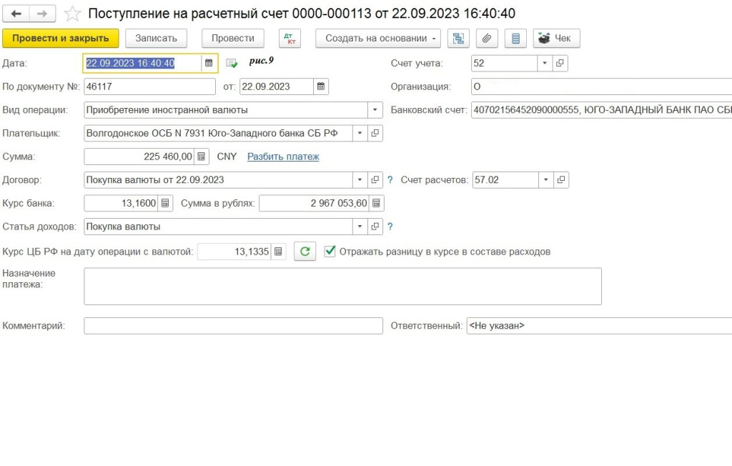Image resolution: width=732 pixels, height=466 pixels.
Task: Click the Разбить платеж link
Action: [x=283, y=157]
